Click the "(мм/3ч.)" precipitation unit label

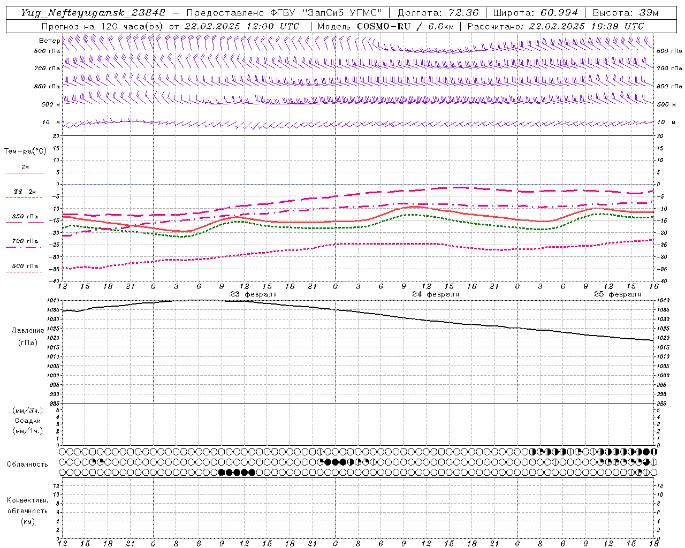[28, 410]
